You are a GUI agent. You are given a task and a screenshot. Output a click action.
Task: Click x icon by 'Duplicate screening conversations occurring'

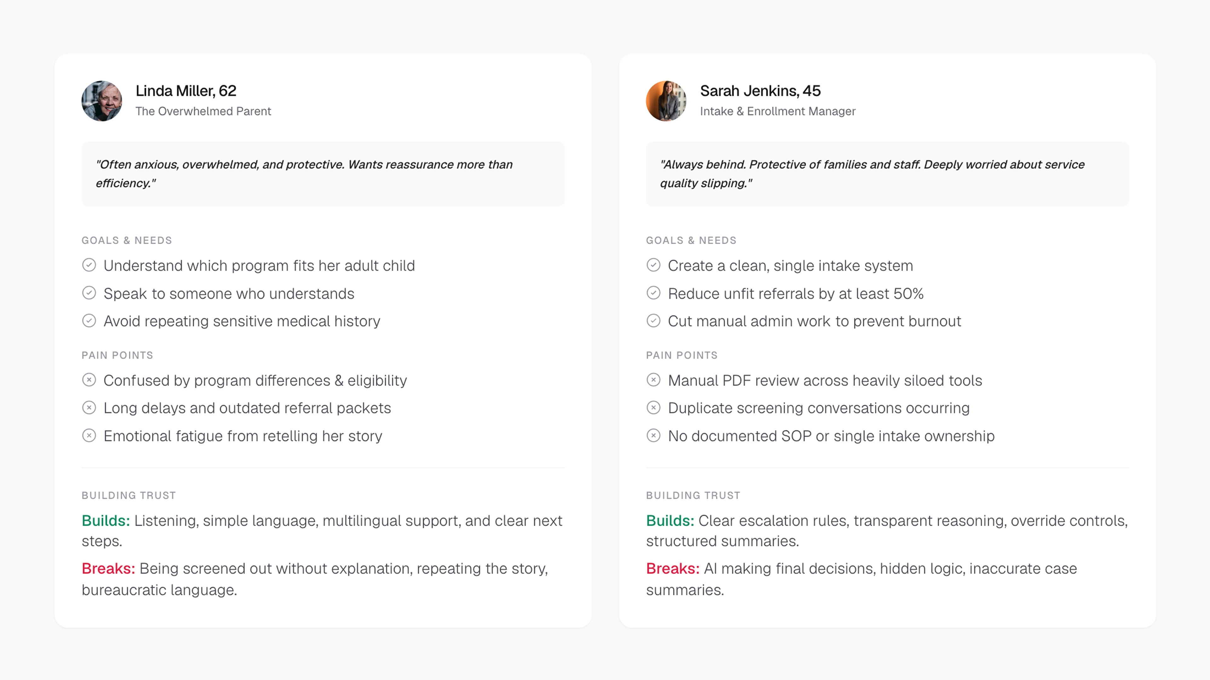pyautogui.click(x=654, y=408)
